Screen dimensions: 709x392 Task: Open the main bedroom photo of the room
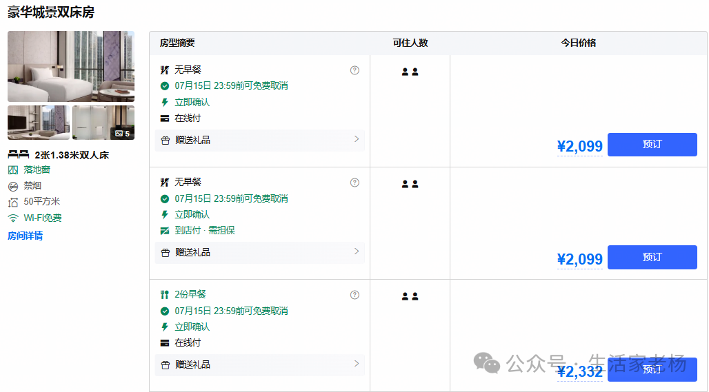pyautogui.click(x=71, y=66)
